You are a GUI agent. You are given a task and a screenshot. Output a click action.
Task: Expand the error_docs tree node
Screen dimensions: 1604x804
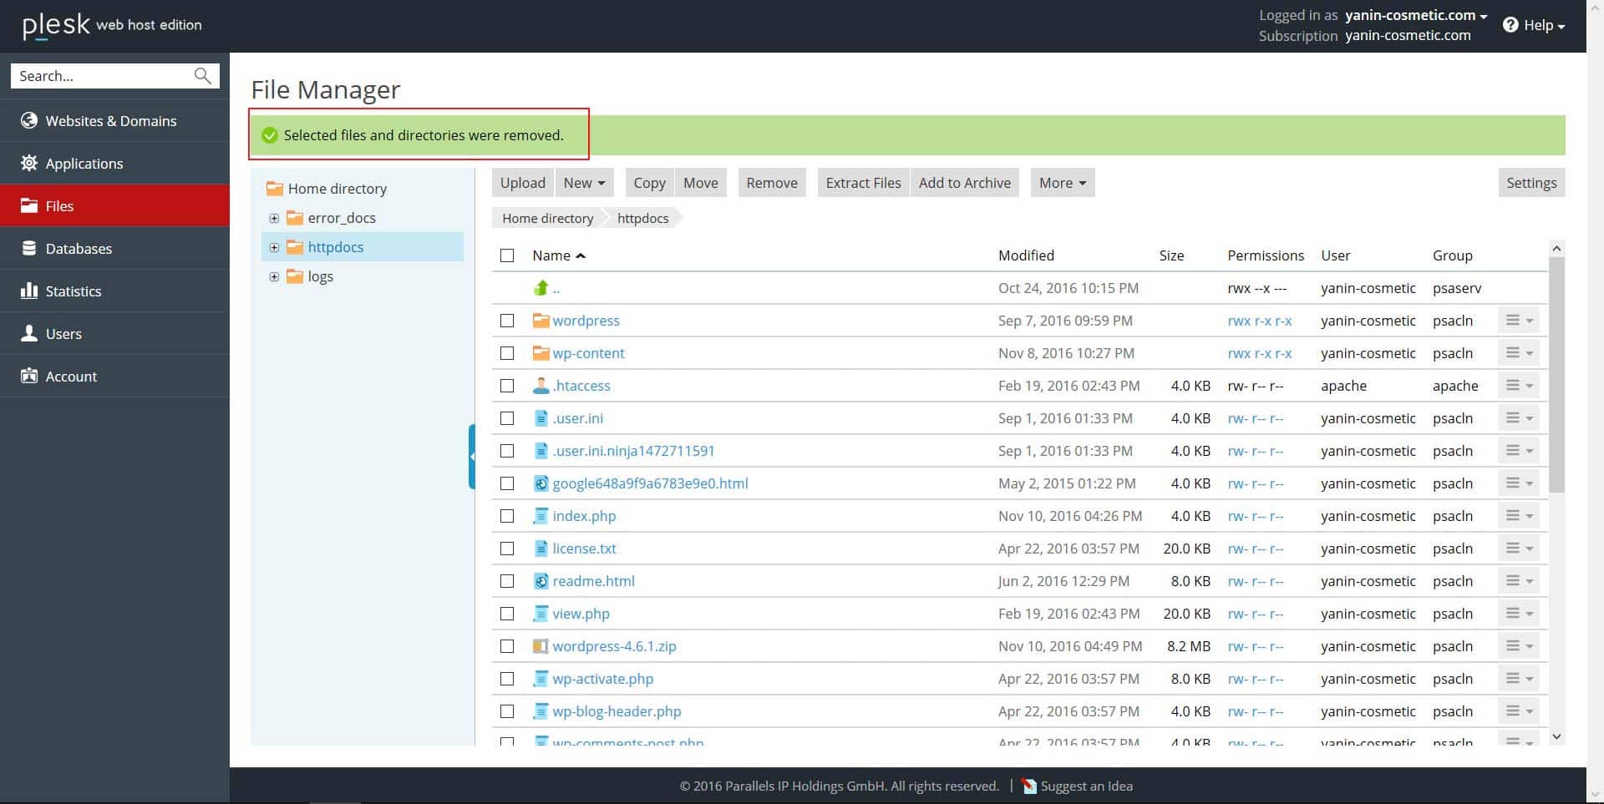pyautogui.click(x=274, y=218)
